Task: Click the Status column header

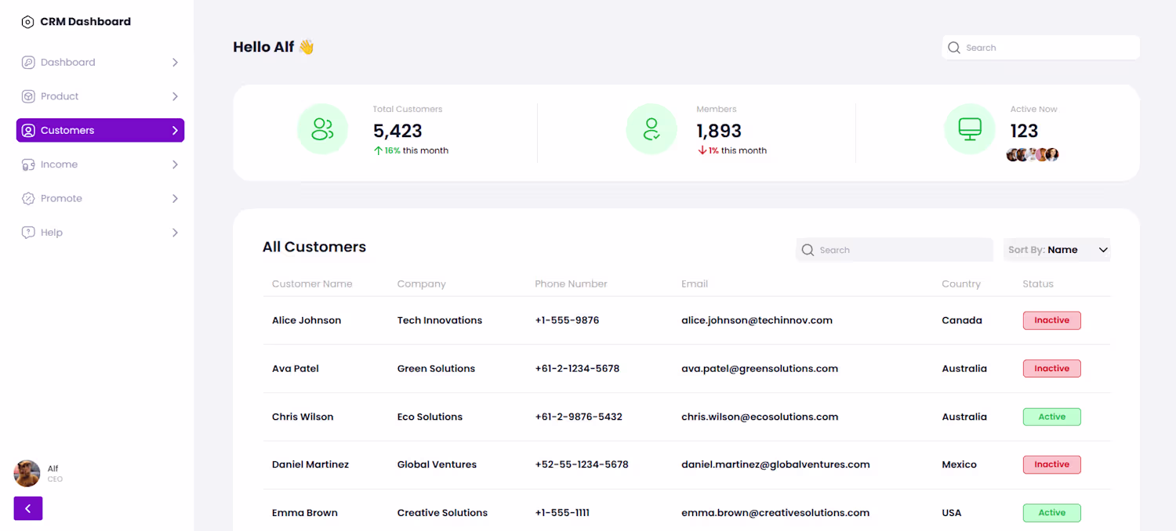Action: pyautogui.click(x=1038, y=284)
